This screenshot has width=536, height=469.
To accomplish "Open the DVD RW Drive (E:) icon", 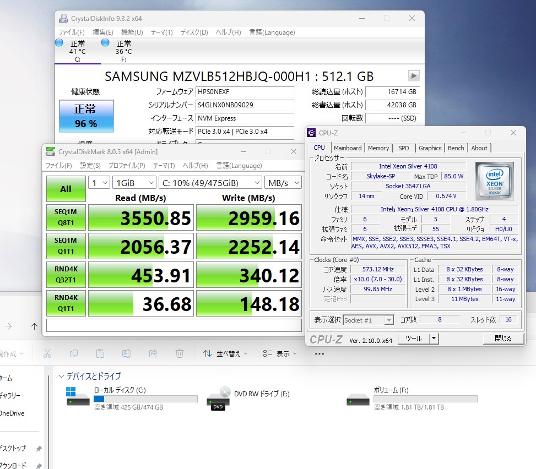I will tap(219, 399).
